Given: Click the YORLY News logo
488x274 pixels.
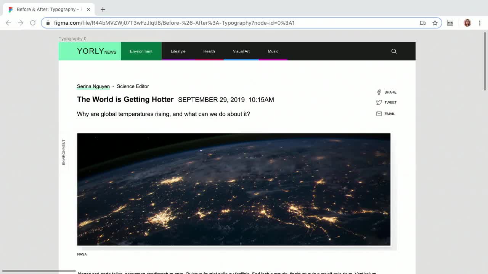Looking at the screenshot, I should [96, 51].
